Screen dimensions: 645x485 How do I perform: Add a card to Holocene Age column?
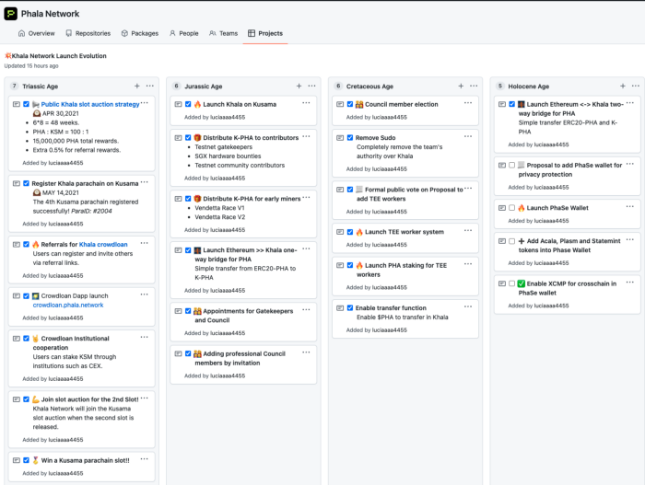(623, 86)
